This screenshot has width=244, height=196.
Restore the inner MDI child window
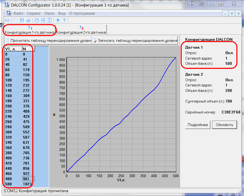coord(232,13)
